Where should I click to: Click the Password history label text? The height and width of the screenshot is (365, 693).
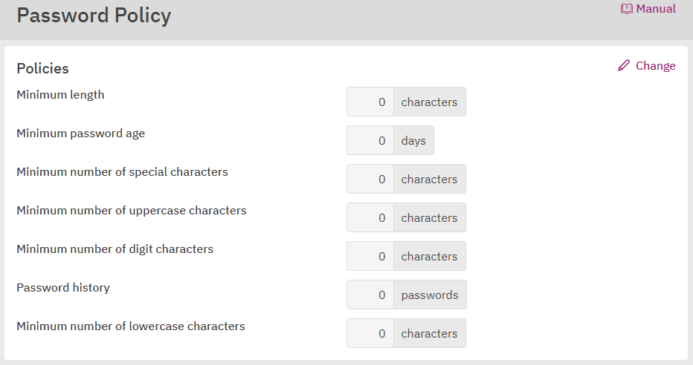pos(63,287)
